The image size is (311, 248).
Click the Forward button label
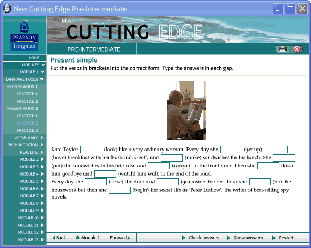(x=118, y=238)
